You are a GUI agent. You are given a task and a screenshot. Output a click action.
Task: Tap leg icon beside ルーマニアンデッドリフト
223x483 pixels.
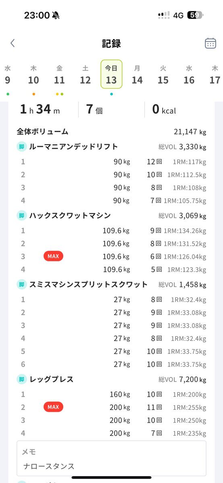(21, 147)
